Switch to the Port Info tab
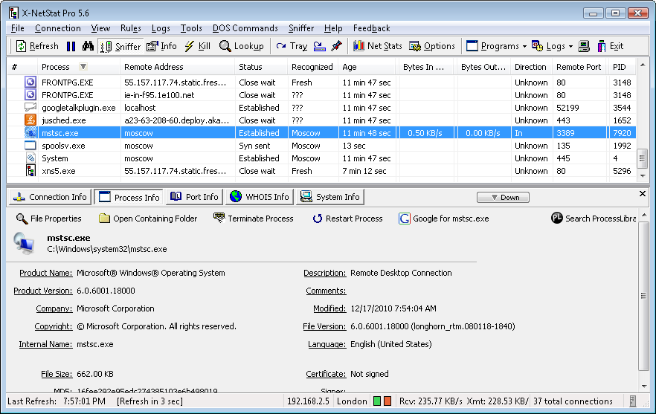Viewport: 656px width, 414px height. (x=194, y=197)
